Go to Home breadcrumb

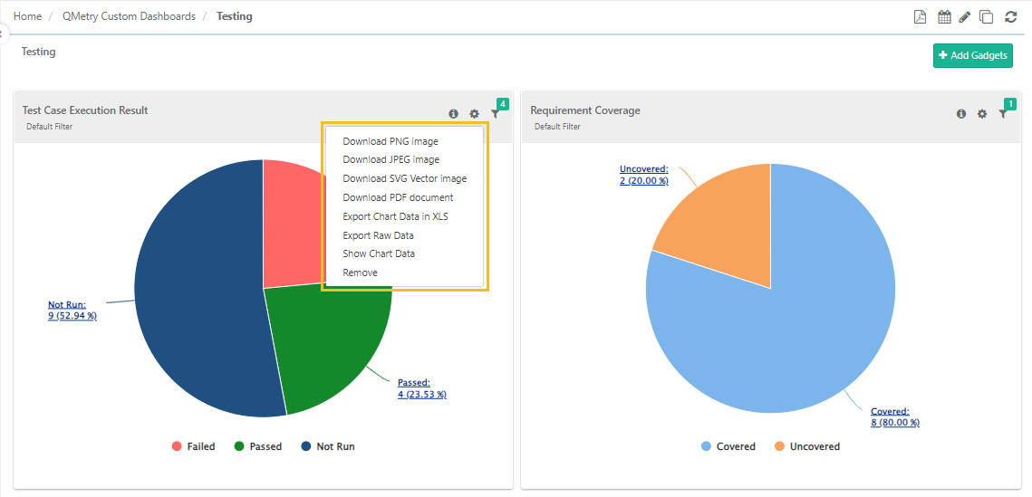click(x=28, y=16)
